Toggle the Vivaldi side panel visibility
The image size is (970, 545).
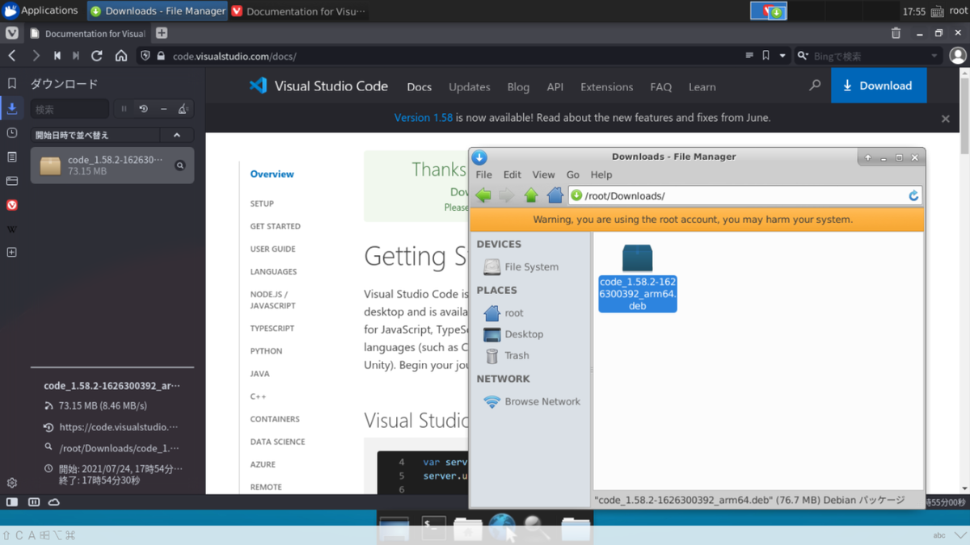12,501
